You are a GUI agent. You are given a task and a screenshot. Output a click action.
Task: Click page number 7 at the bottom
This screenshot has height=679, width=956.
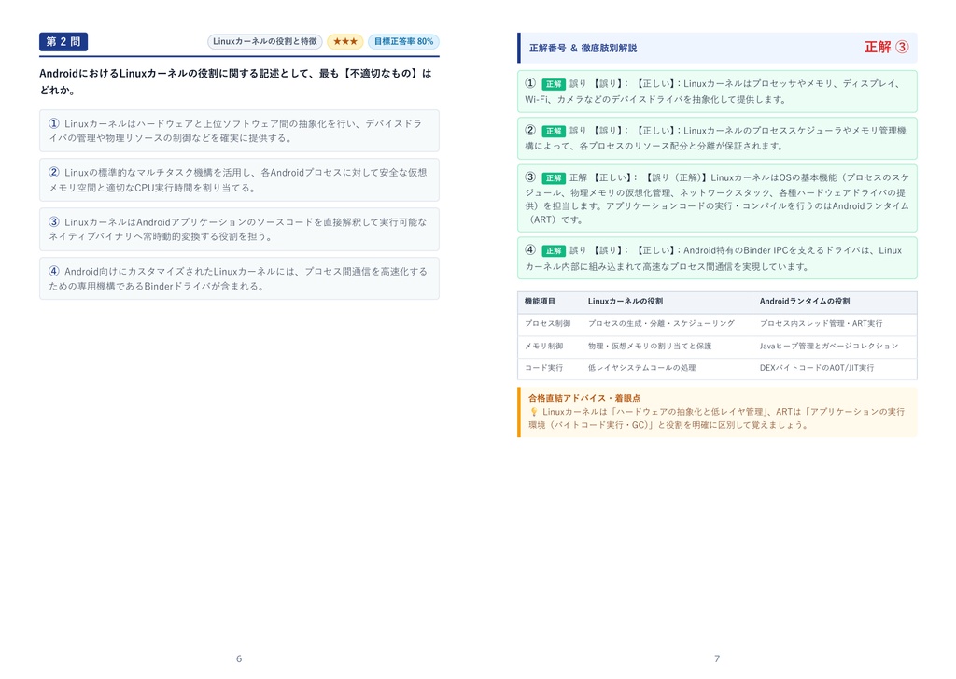tap(717, 658)
